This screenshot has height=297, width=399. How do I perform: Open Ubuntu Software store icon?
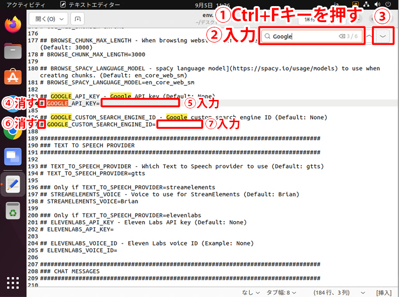(x=13, y=76)
